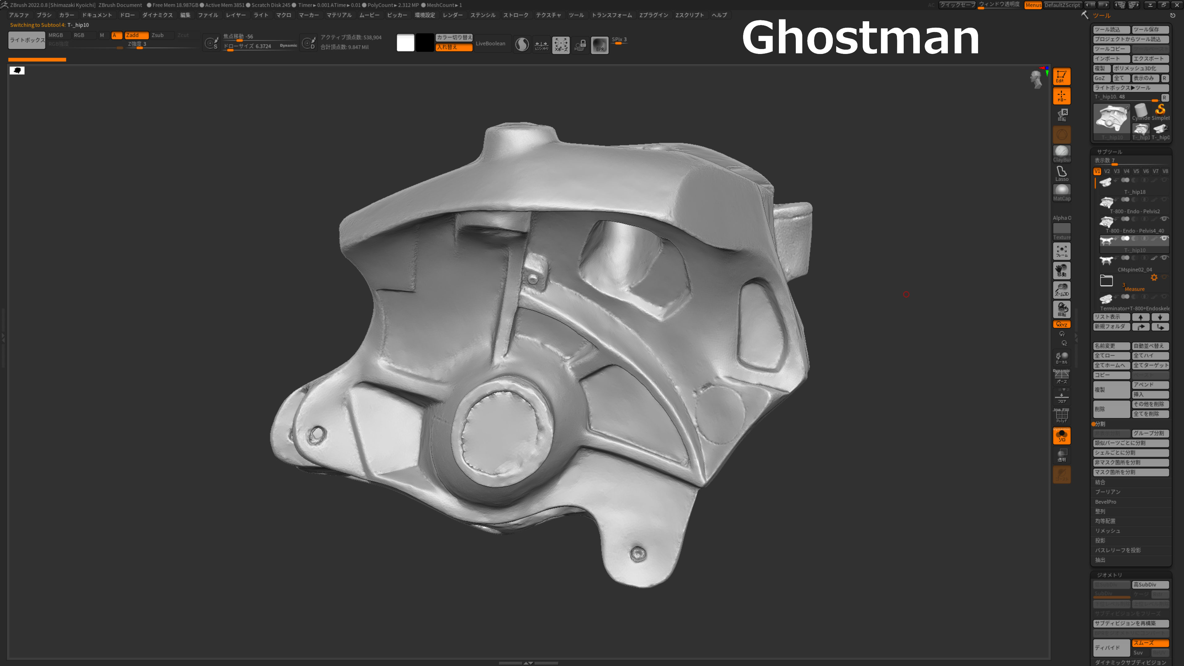
Task: Open the ClayBuildup brush picker
Action: [x=1061, y=154]
